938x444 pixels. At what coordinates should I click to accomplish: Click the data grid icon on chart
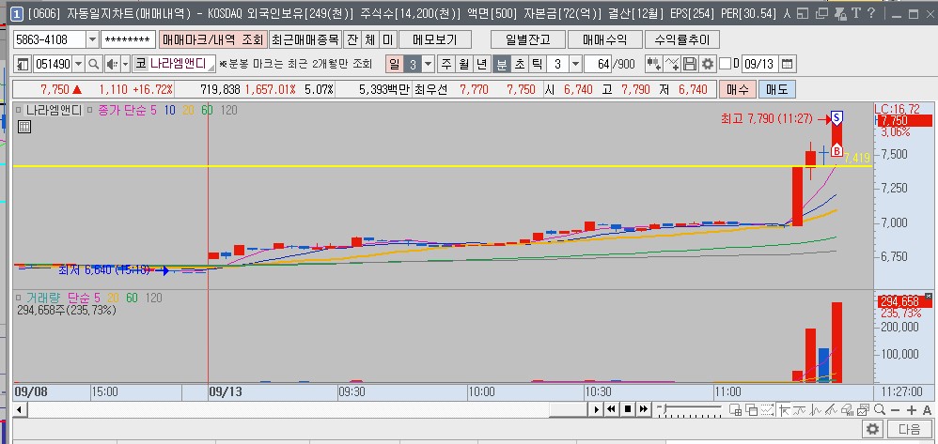click(x=23, y=127)
